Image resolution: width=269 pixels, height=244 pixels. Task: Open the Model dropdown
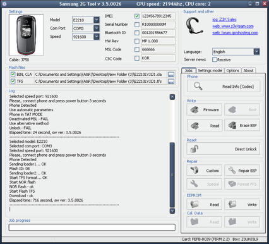(97, 20)
